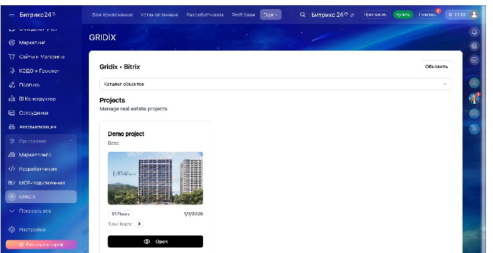Image resolution: width=493 pixels, height=253 pixels.
Task: Click the black Open button
Action: point(155,242)
